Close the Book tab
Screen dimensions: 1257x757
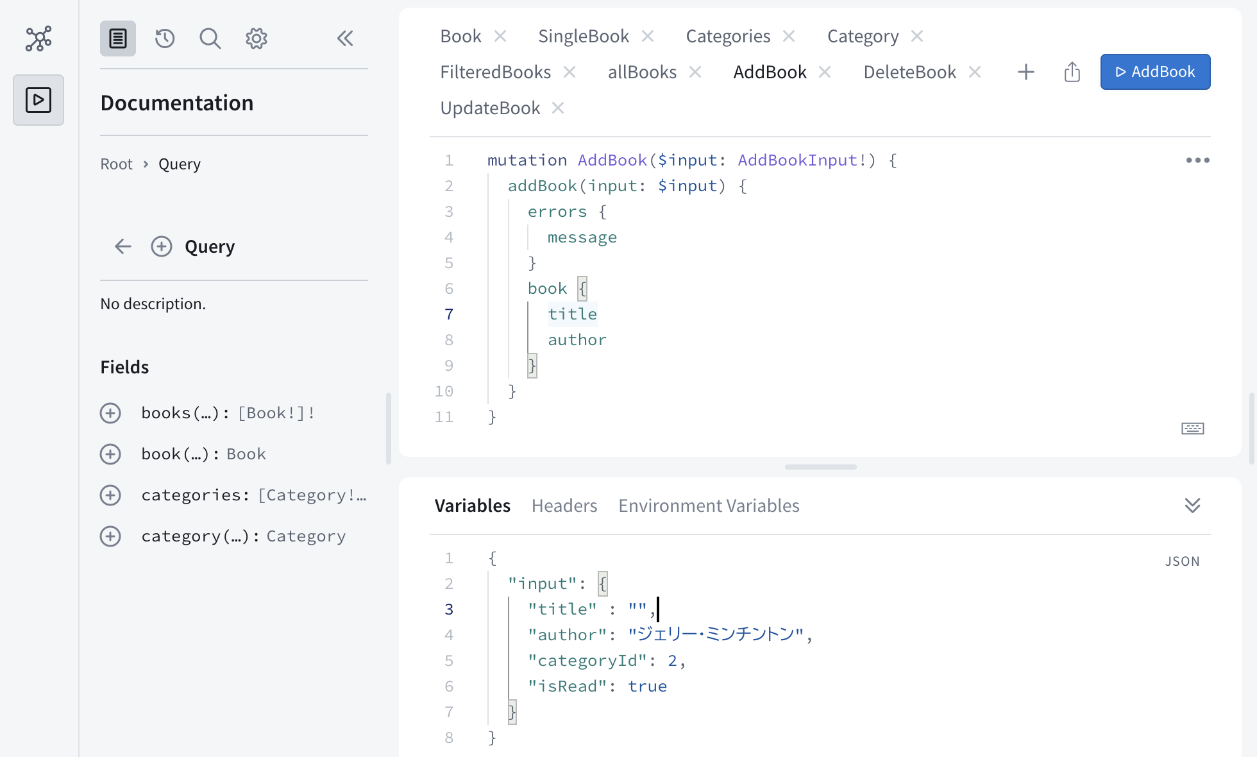(x=500, y=37)
